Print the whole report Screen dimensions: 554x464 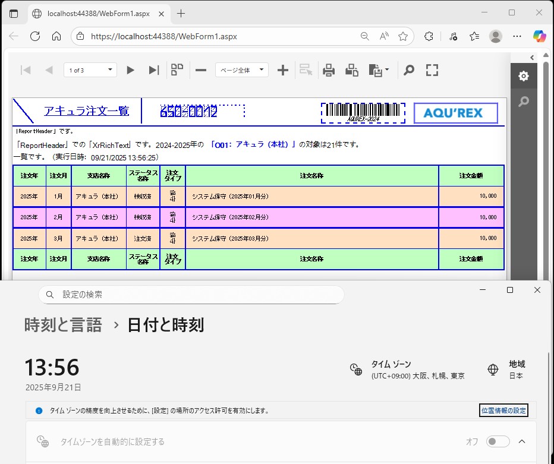329,70
